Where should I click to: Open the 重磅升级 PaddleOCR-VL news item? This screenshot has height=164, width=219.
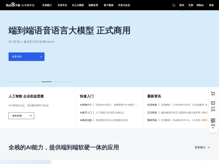[177, 120]
